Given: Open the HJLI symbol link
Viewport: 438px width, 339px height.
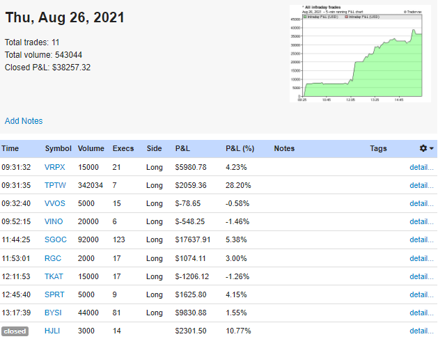Looking at the screenshot, I should [52, 331].
